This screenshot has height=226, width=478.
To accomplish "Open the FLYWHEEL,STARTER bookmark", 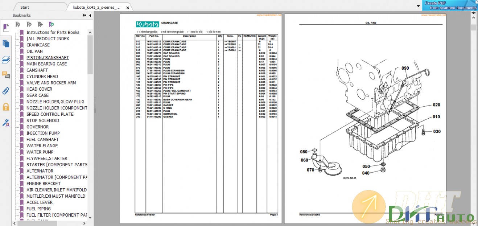I will pos(47,158).
